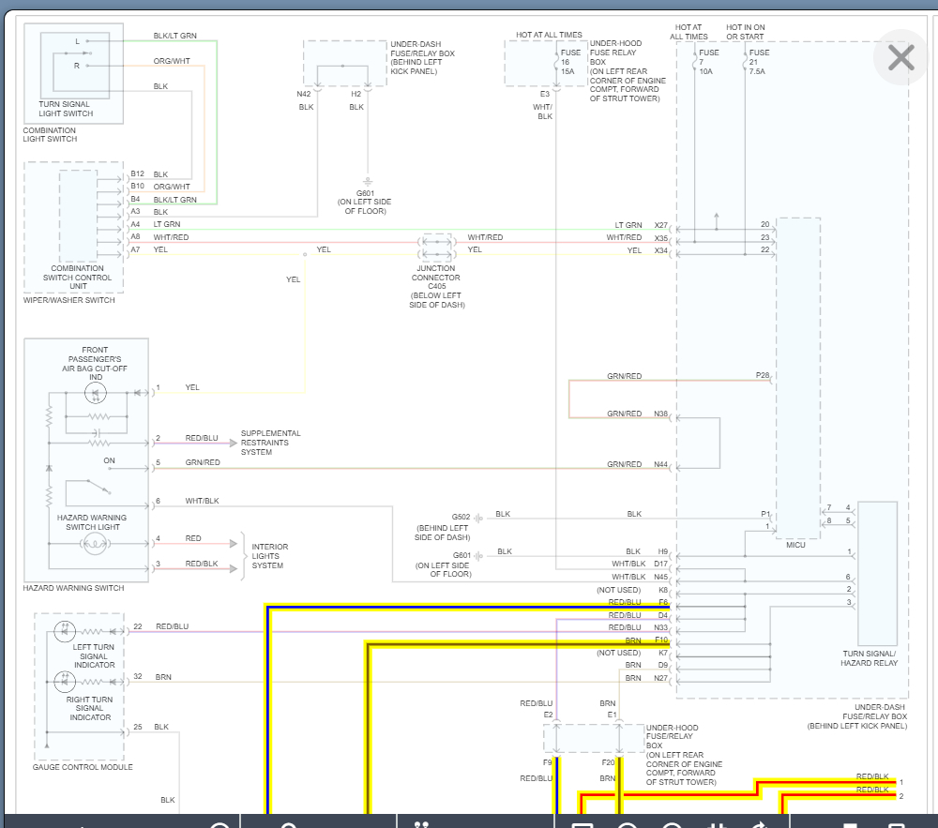Click the Fuse 21 7.5A label
Viewport: 938px width, 828px height.
(759, 62)
